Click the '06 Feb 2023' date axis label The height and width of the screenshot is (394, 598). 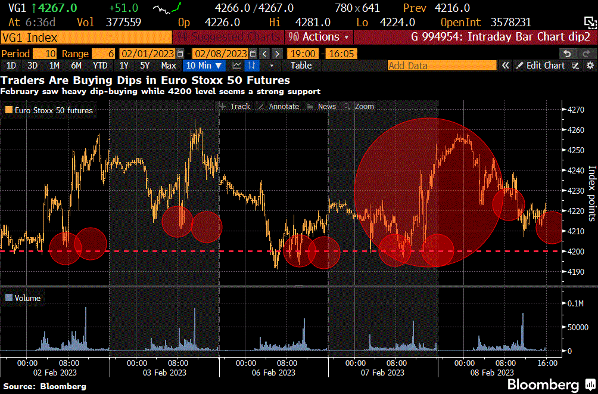coord(273,373)
